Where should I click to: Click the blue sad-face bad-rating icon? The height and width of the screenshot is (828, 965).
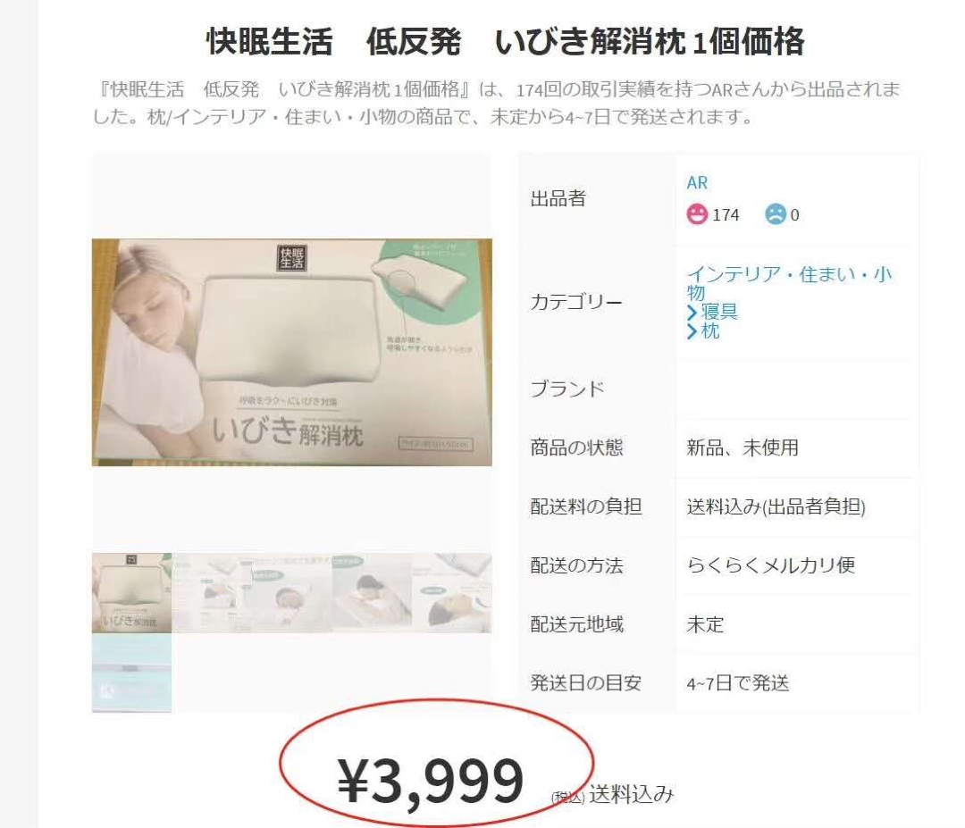[776, 214]
